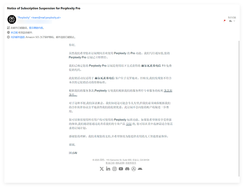Click sender address team@mail.perplexity.ai
Viewport: 244px width, 187px height.
pyautogui.click(x=46, y=18)
